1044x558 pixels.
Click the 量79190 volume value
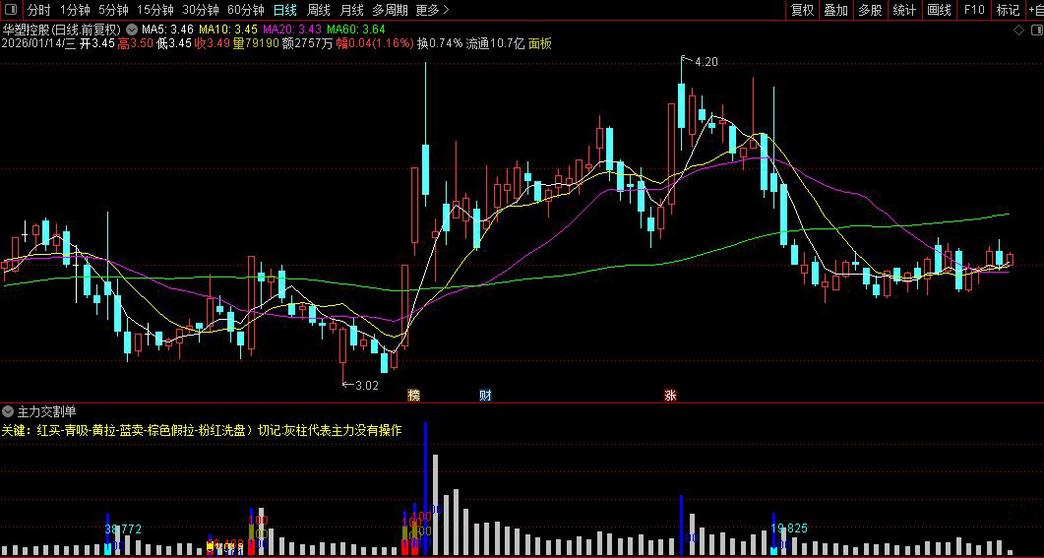(x=256, y=44)
